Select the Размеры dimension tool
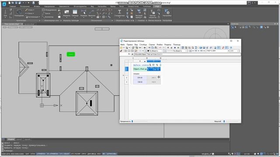 coord(84,14)
